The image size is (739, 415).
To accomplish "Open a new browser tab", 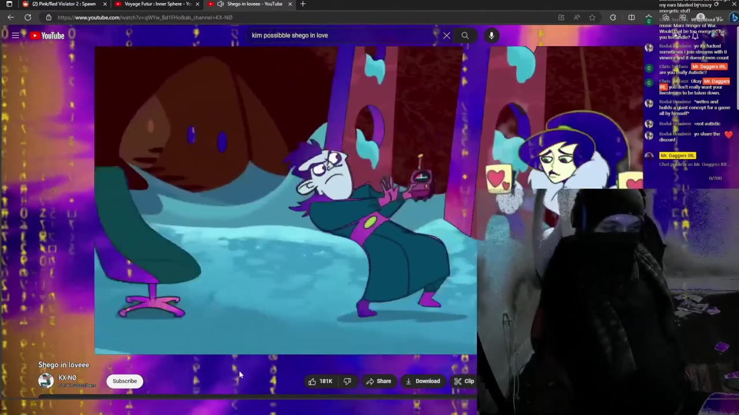I will [x=303, y=4].
